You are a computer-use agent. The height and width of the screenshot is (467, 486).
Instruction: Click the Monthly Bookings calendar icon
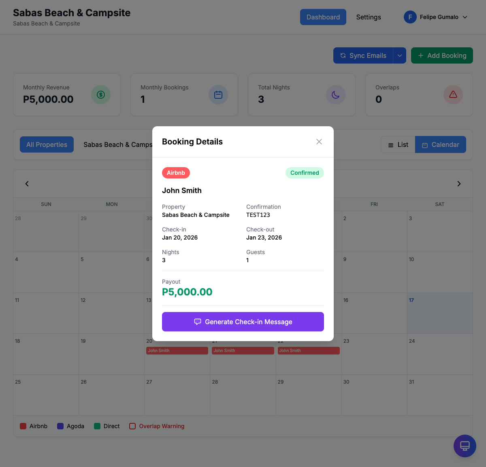[x=218, y=95]
